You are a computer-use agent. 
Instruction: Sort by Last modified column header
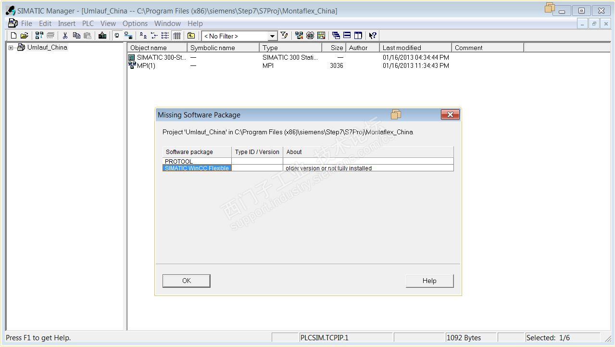click(416, 48)
